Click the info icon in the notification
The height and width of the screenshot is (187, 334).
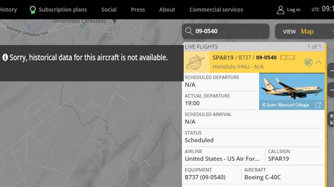[5, 58]
